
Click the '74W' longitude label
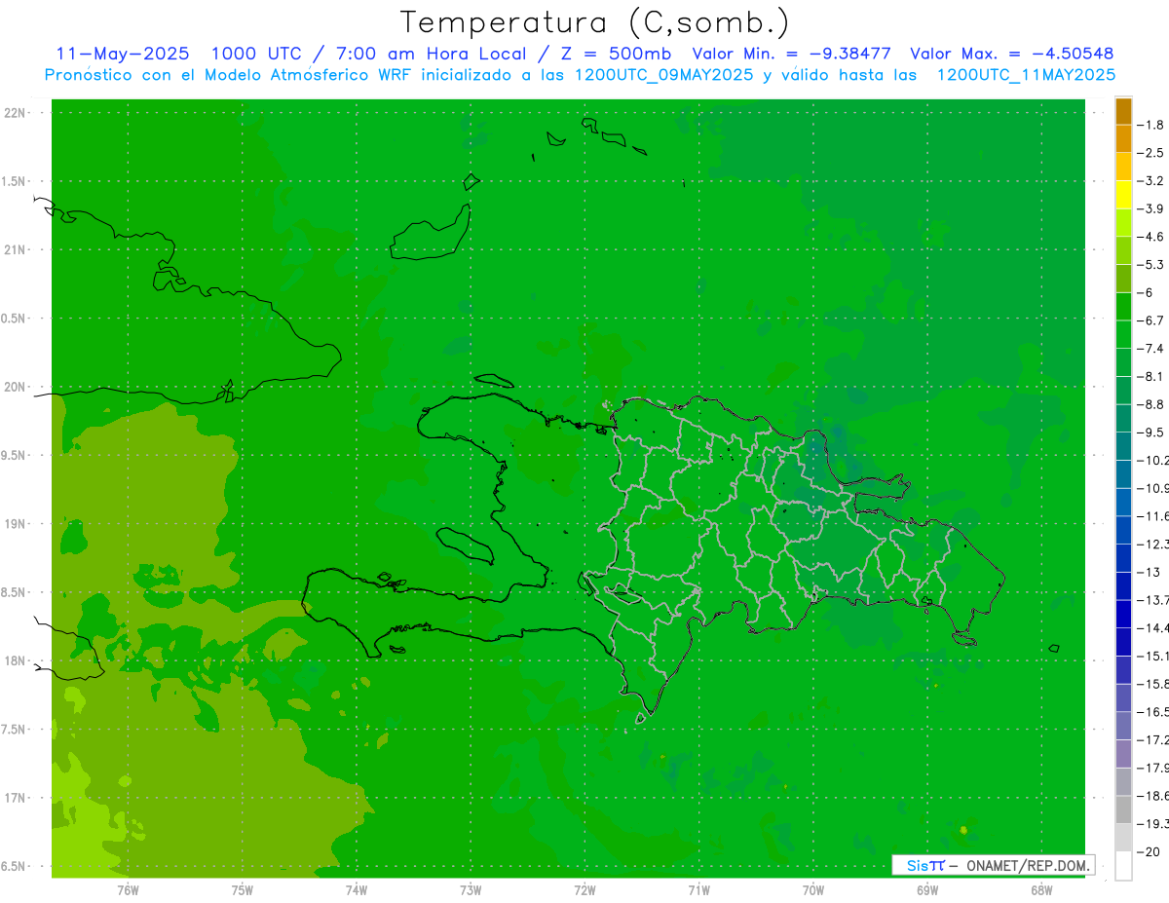coord(356,889)
